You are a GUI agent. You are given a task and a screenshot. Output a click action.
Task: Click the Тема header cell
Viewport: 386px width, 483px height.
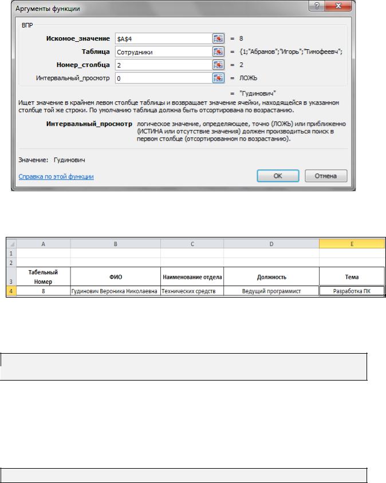(352, 276)
